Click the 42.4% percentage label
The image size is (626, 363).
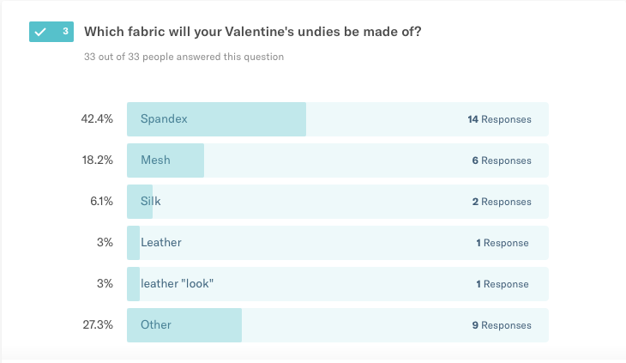coord(97,119)
